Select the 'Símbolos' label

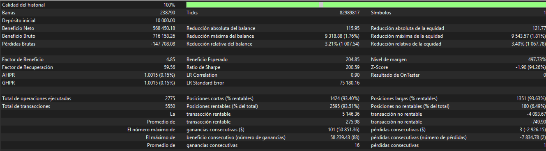(381, 13)
